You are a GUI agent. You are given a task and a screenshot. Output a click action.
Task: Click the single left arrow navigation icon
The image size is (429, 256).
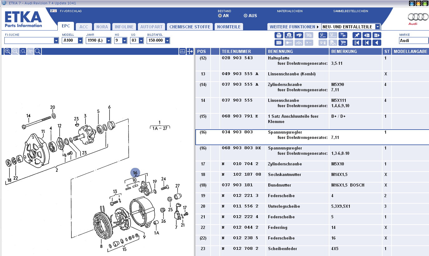pos(377,43)
